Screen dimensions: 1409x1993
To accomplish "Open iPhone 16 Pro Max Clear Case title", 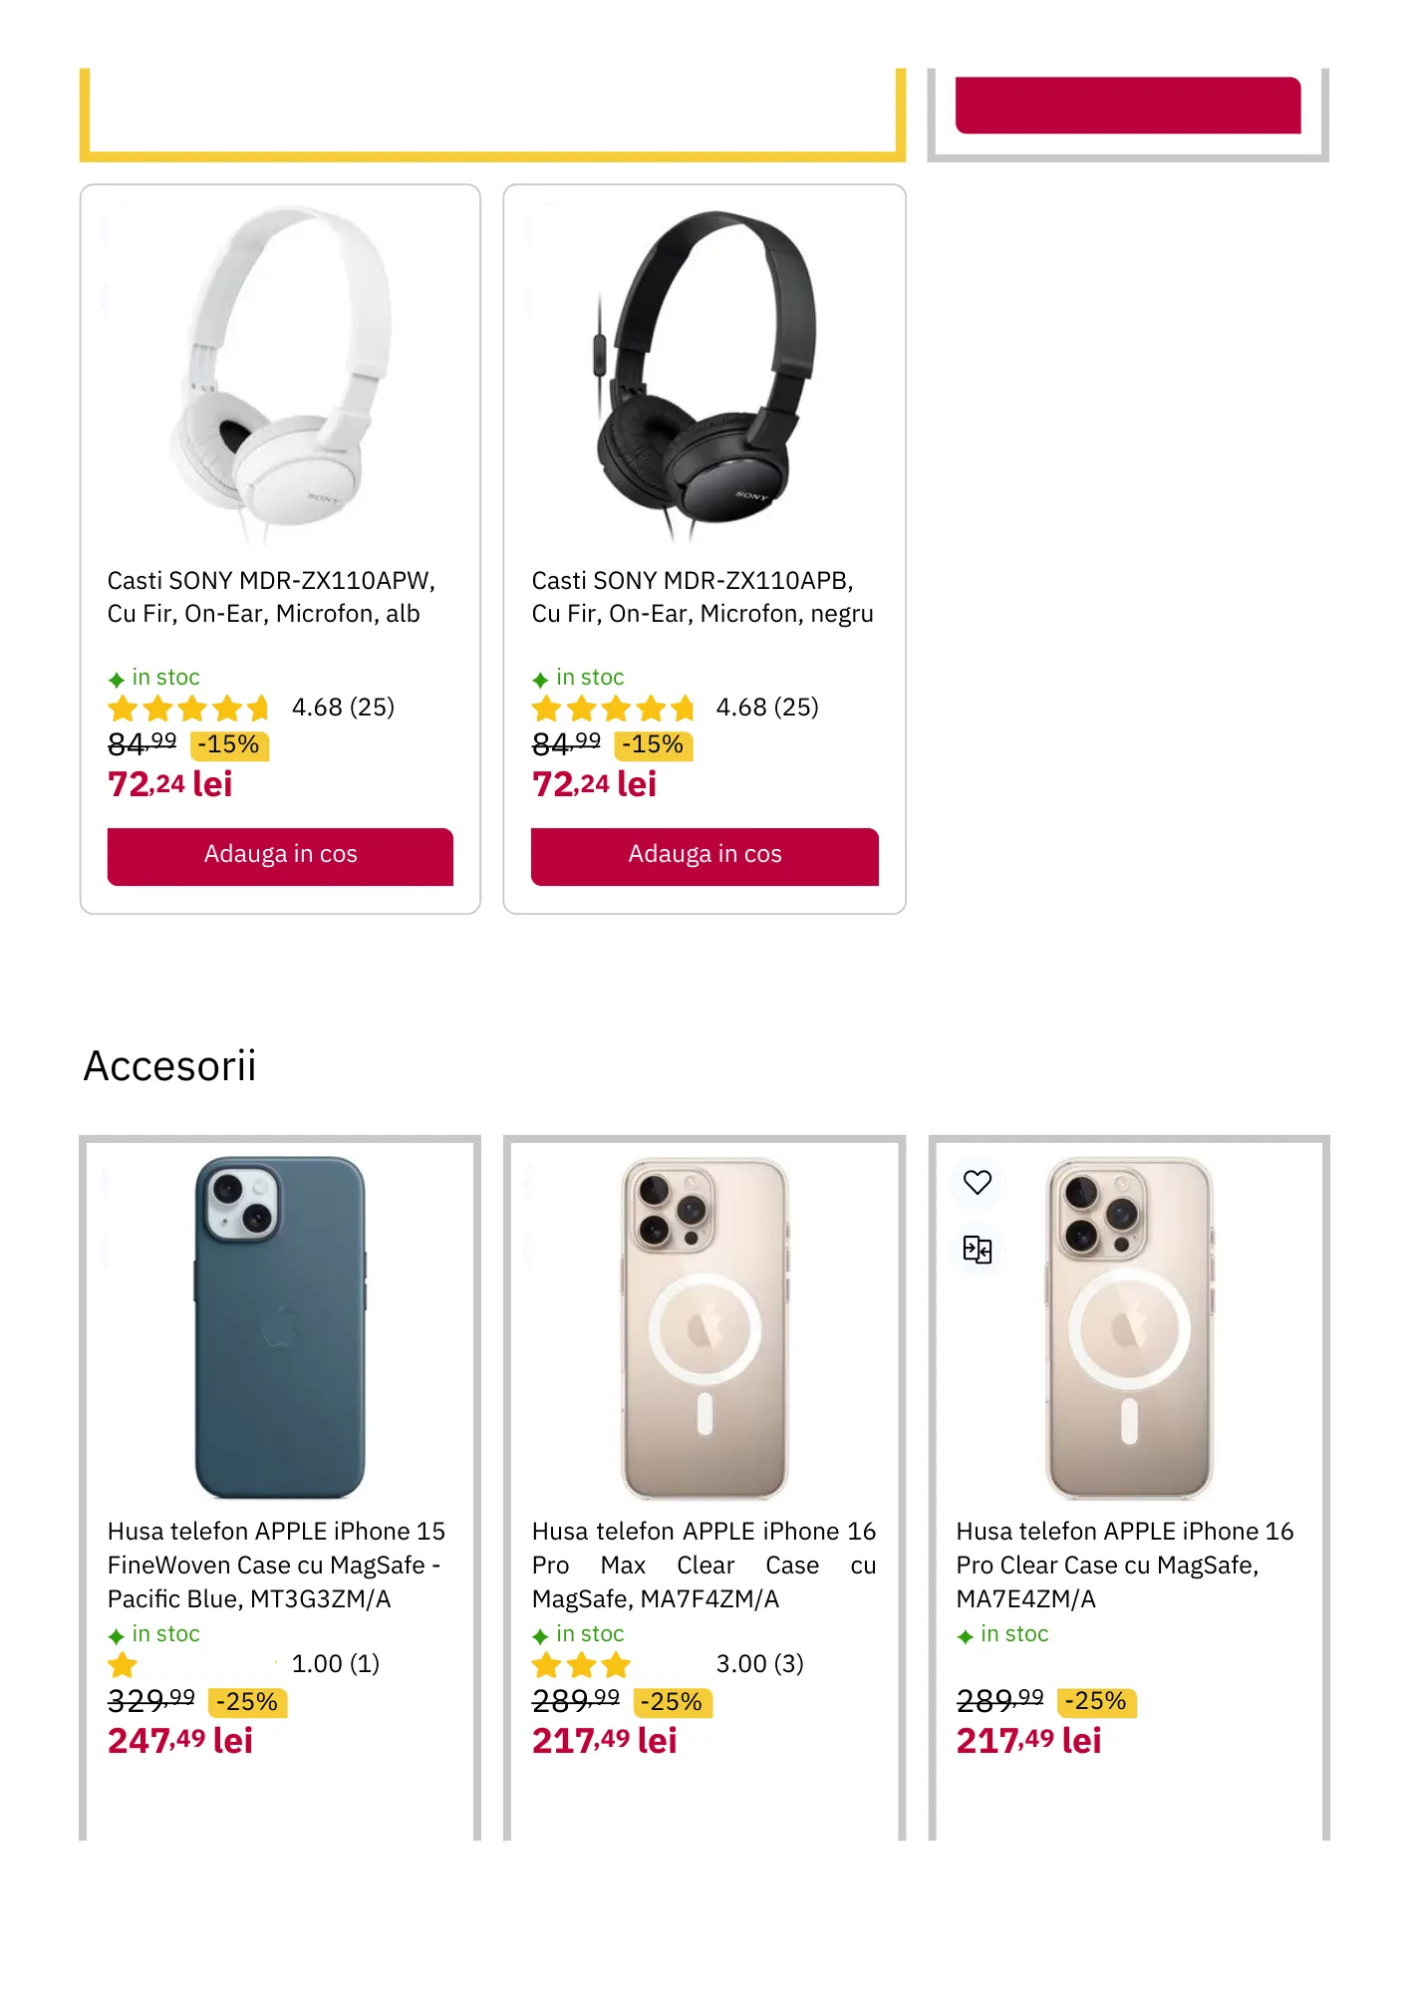I will (704, 1565).
